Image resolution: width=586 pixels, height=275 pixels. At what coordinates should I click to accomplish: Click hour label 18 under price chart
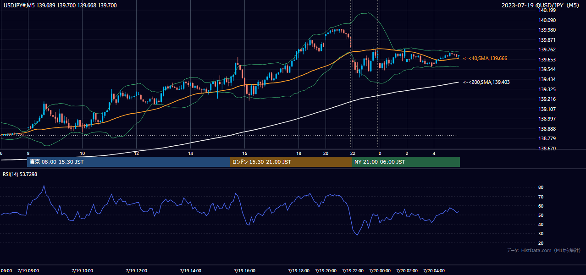[299, 153]
